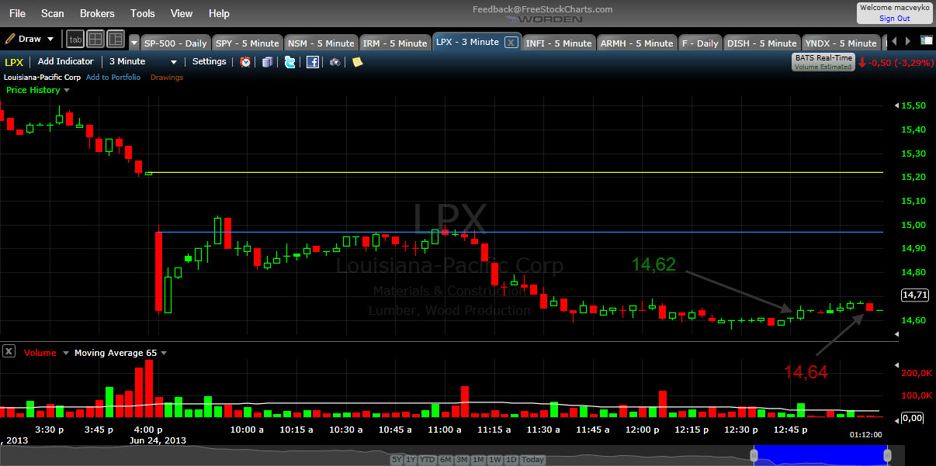Screen dimensions: 936x466
Task: Click the alarm clock alert icon
Action: [245, 62]
